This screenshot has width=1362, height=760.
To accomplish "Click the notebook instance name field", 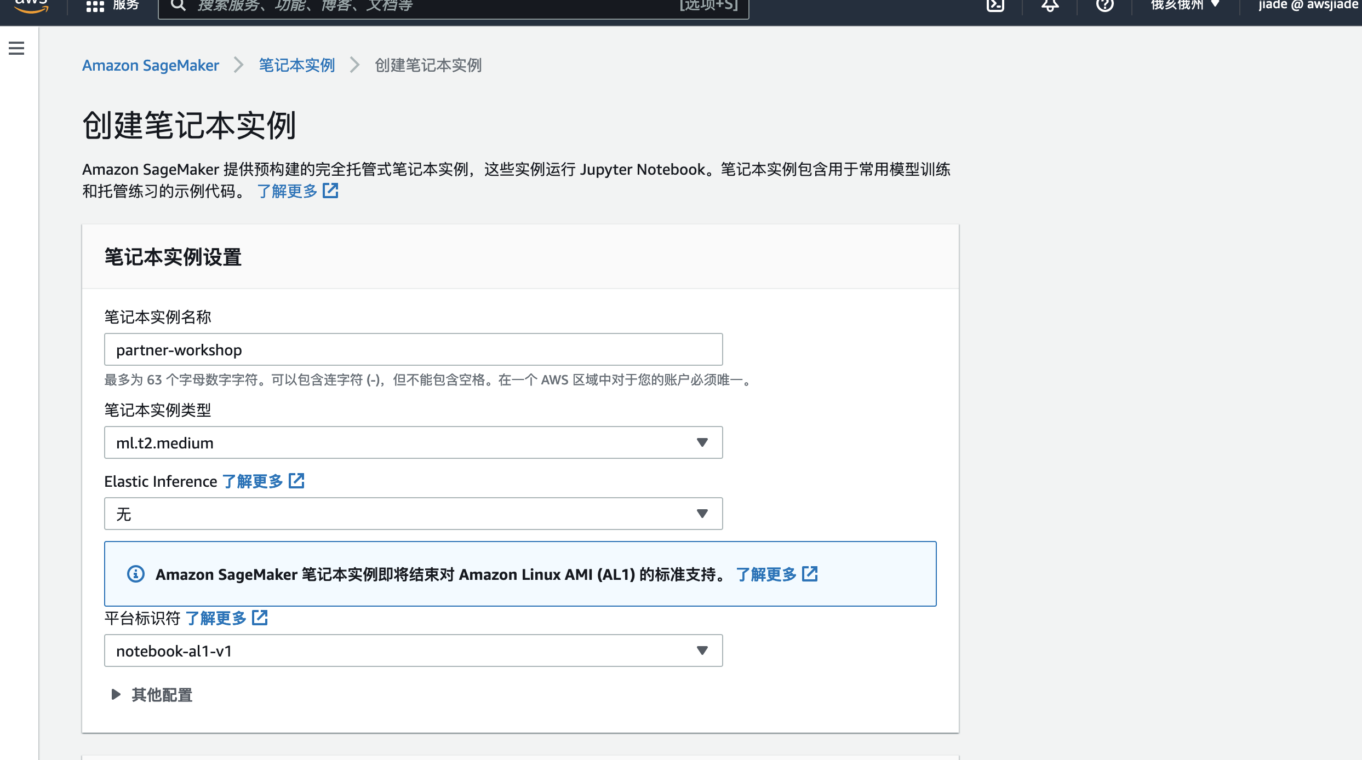I will 413,349.
